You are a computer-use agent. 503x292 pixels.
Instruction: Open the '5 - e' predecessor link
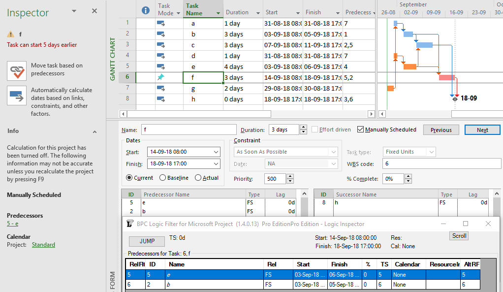(x=12, y=224)
